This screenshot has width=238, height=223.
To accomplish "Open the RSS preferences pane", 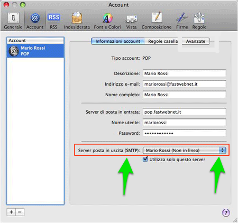I will [53, 21].
